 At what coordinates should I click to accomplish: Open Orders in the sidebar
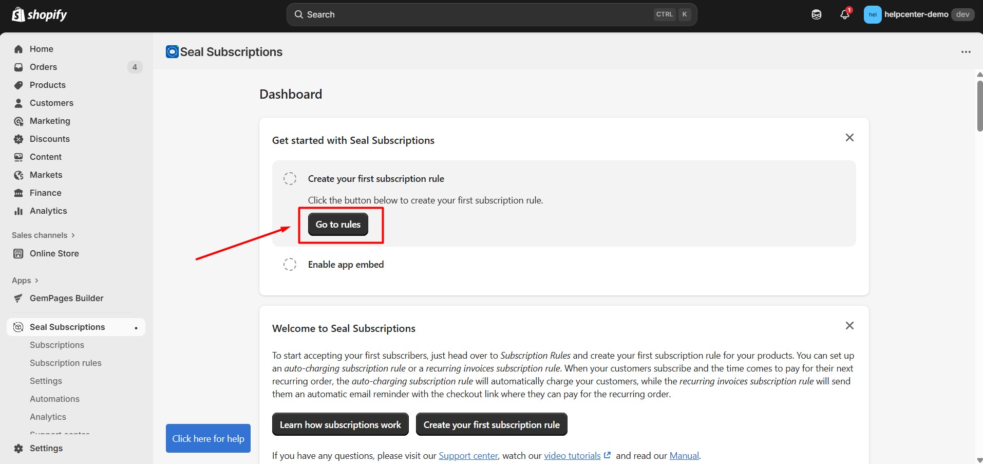[x=44, y=67]
